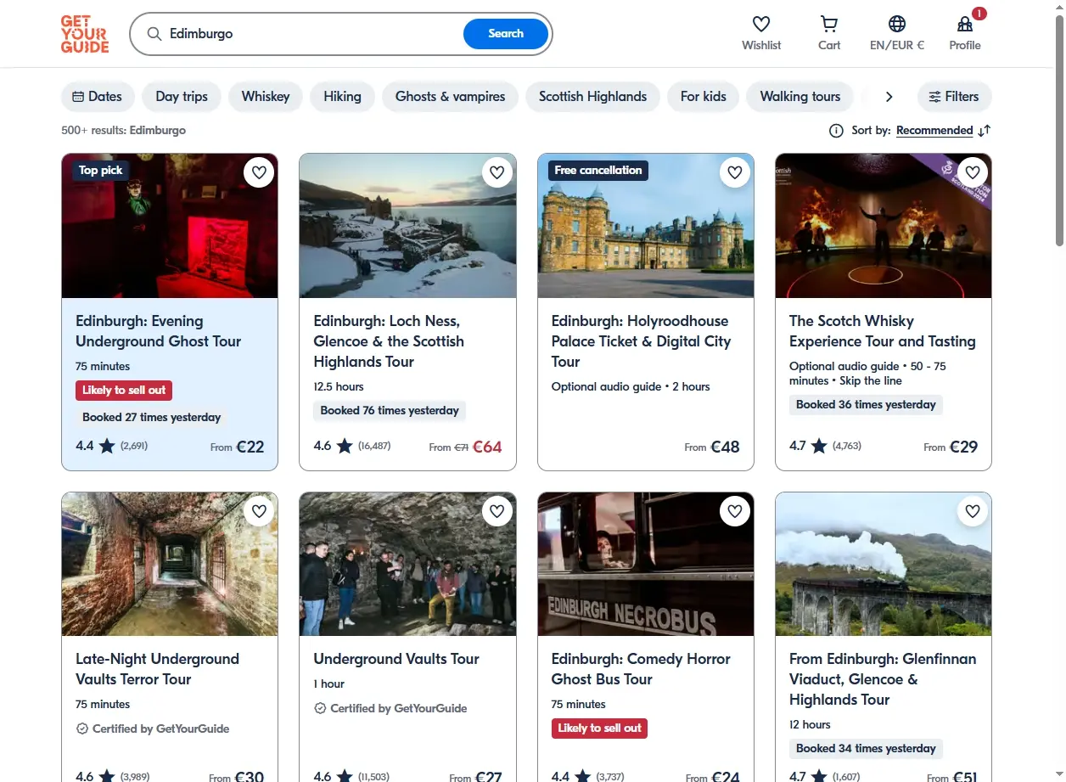Wishlist the Comedy Horror Ghost Bus Tour
The width and height of the screenshot is (1066, 782).
(x=735, y=510)
